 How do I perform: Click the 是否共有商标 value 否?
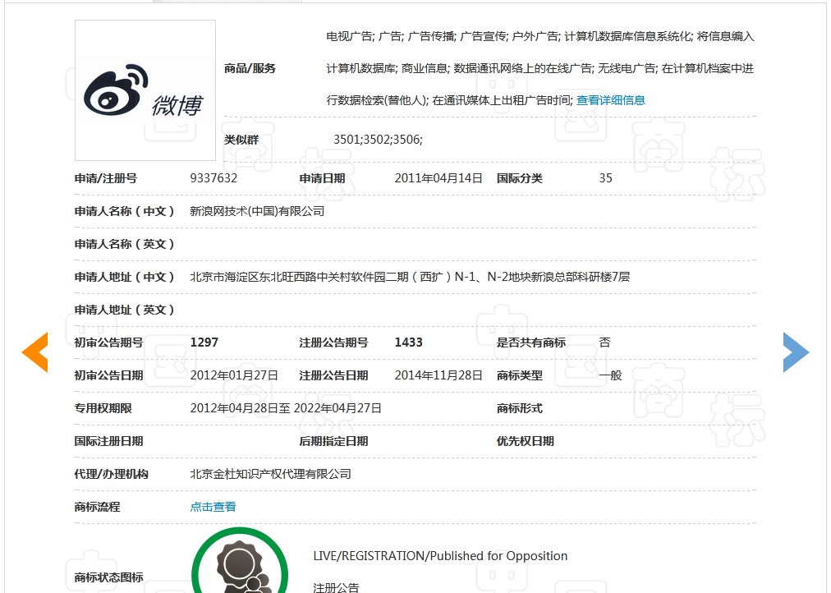coord(604,342)
